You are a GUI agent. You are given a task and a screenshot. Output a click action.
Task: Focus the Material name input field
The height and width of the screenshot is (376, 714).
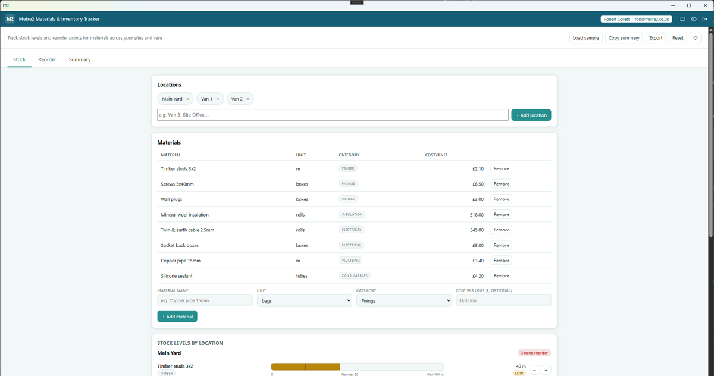pos(205,301)
